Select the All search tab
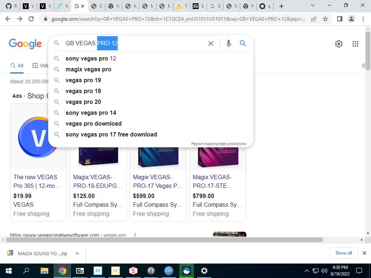Image resolution: width=371 pixels, height=278 pixels. click(17, 66)
